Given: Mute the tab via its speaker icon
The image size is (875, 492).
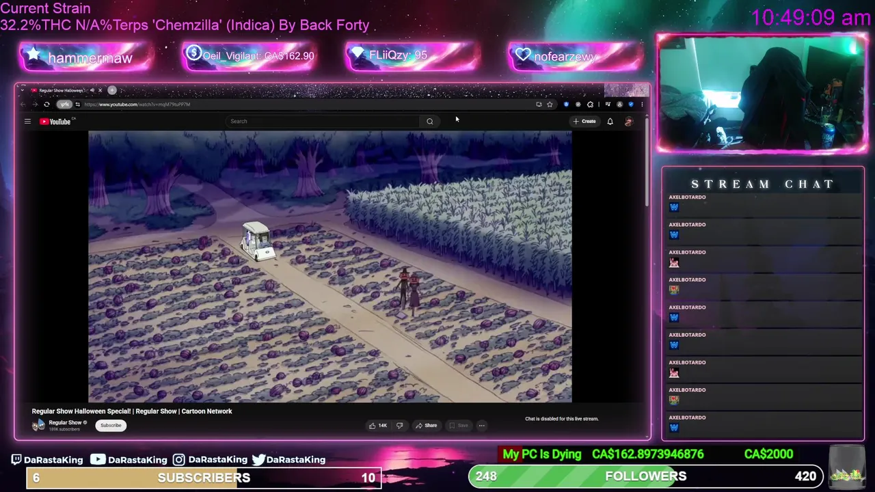Looking at the screenshot, I should click(92, 90).
